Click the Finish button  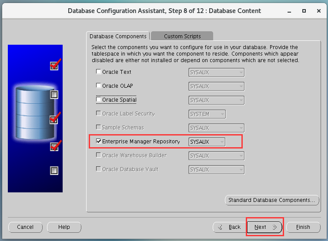tap(303, 227)
